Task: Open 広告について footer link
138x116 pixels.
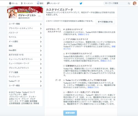Action: click(x=15, y=99)
